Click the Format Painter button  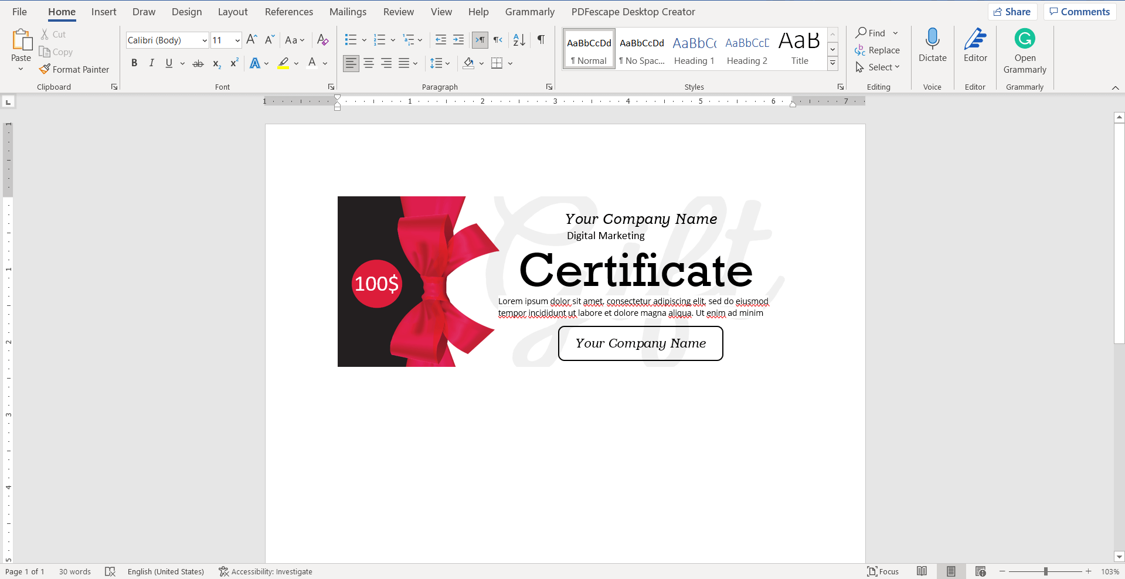74,69
